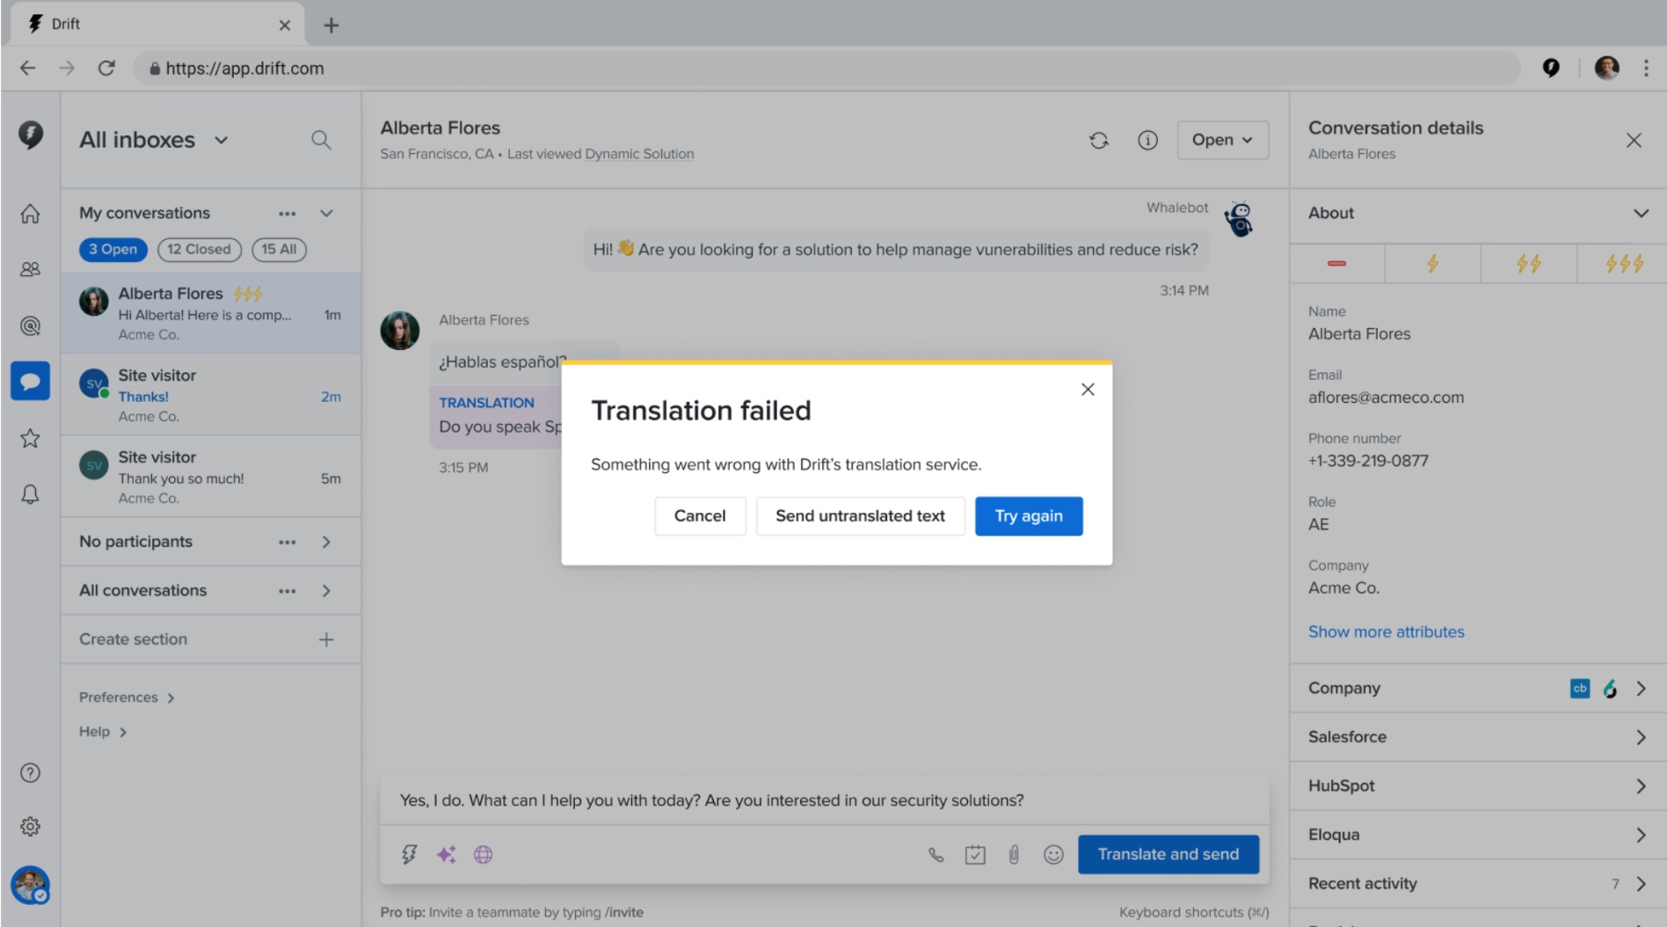Select the 15 All filter tab
The height and width of the screenshot is (927, 1667).
279,249
